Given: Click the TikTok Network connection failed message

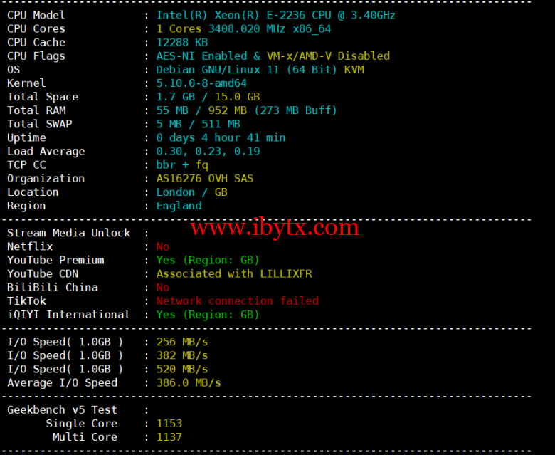Looking at the screenshot, I should (238, 301).
